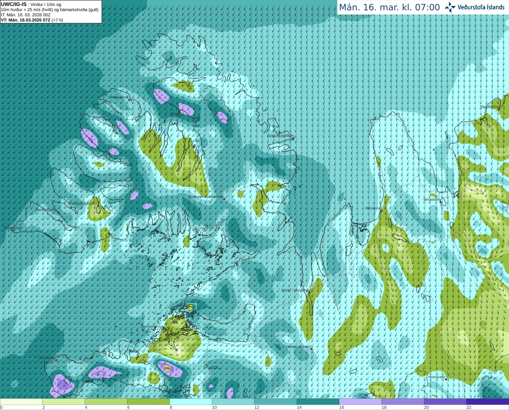Click the 0–2 m/s pale yellow swatch
Viewport: 509px width, 410px height.
pos(21,402)
